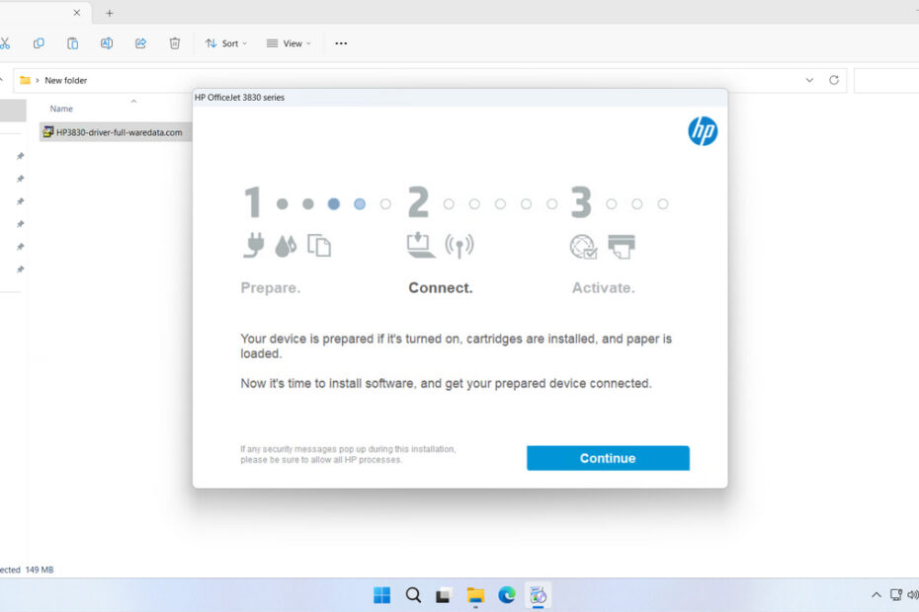Image resolution: width=919 pixels, height=612 pixels.
Task: Sort by the Name column header
Action: (x=61, y=109)
